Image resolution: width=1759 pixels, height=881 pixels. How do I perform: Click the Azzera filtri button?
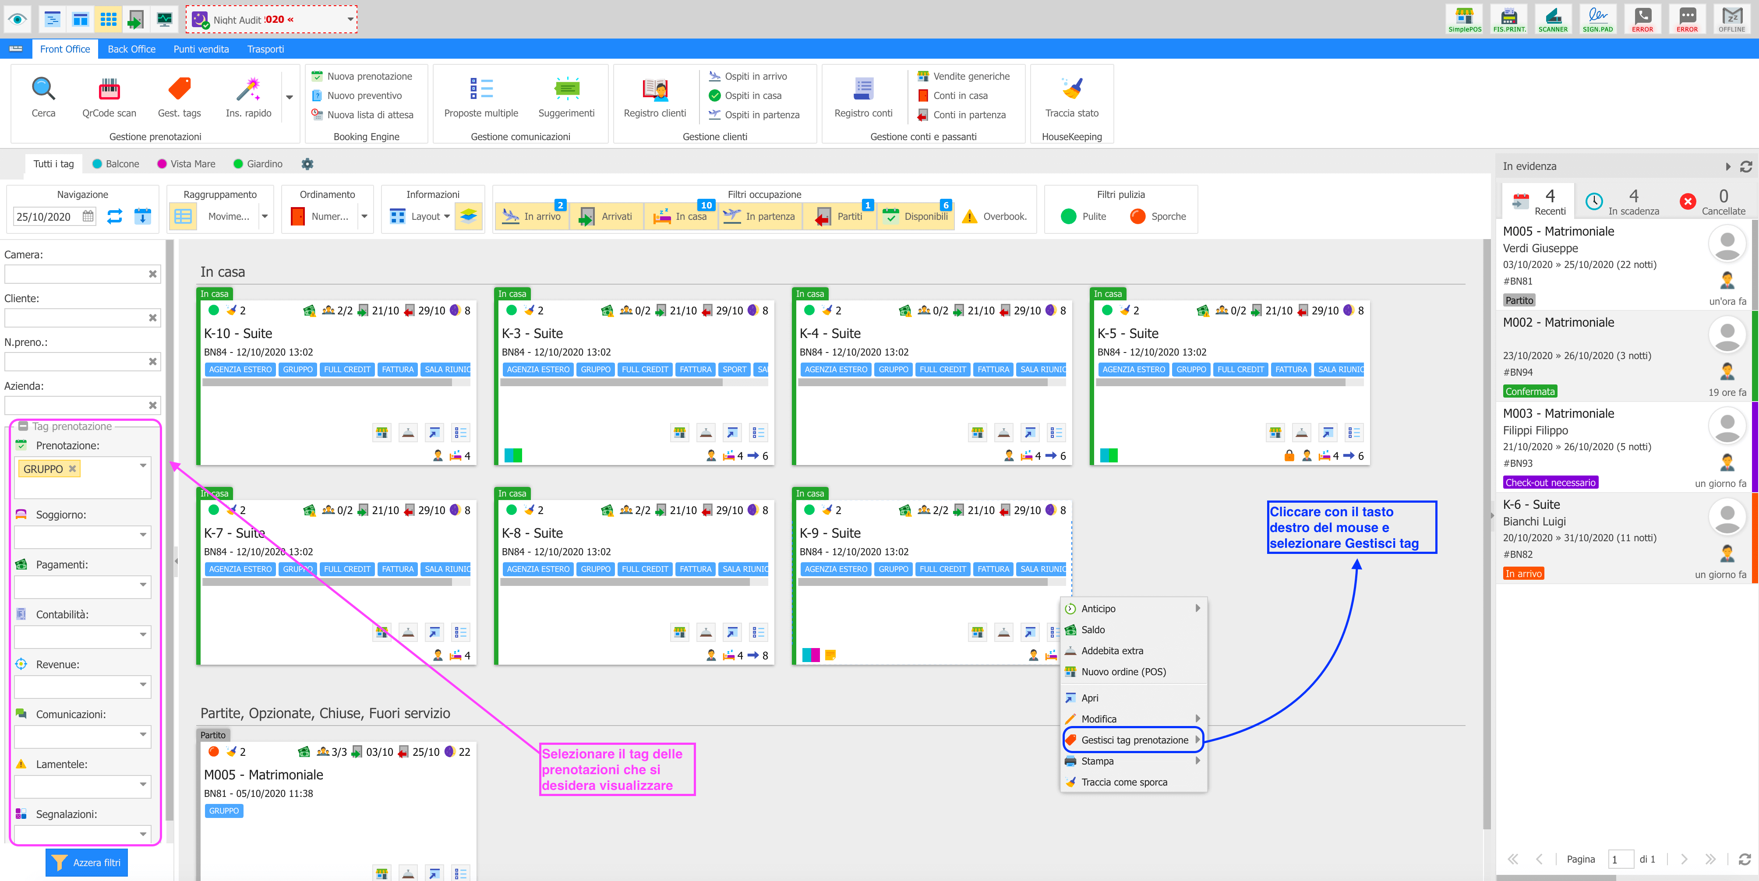pyautogui.click(x=87, y=863)
